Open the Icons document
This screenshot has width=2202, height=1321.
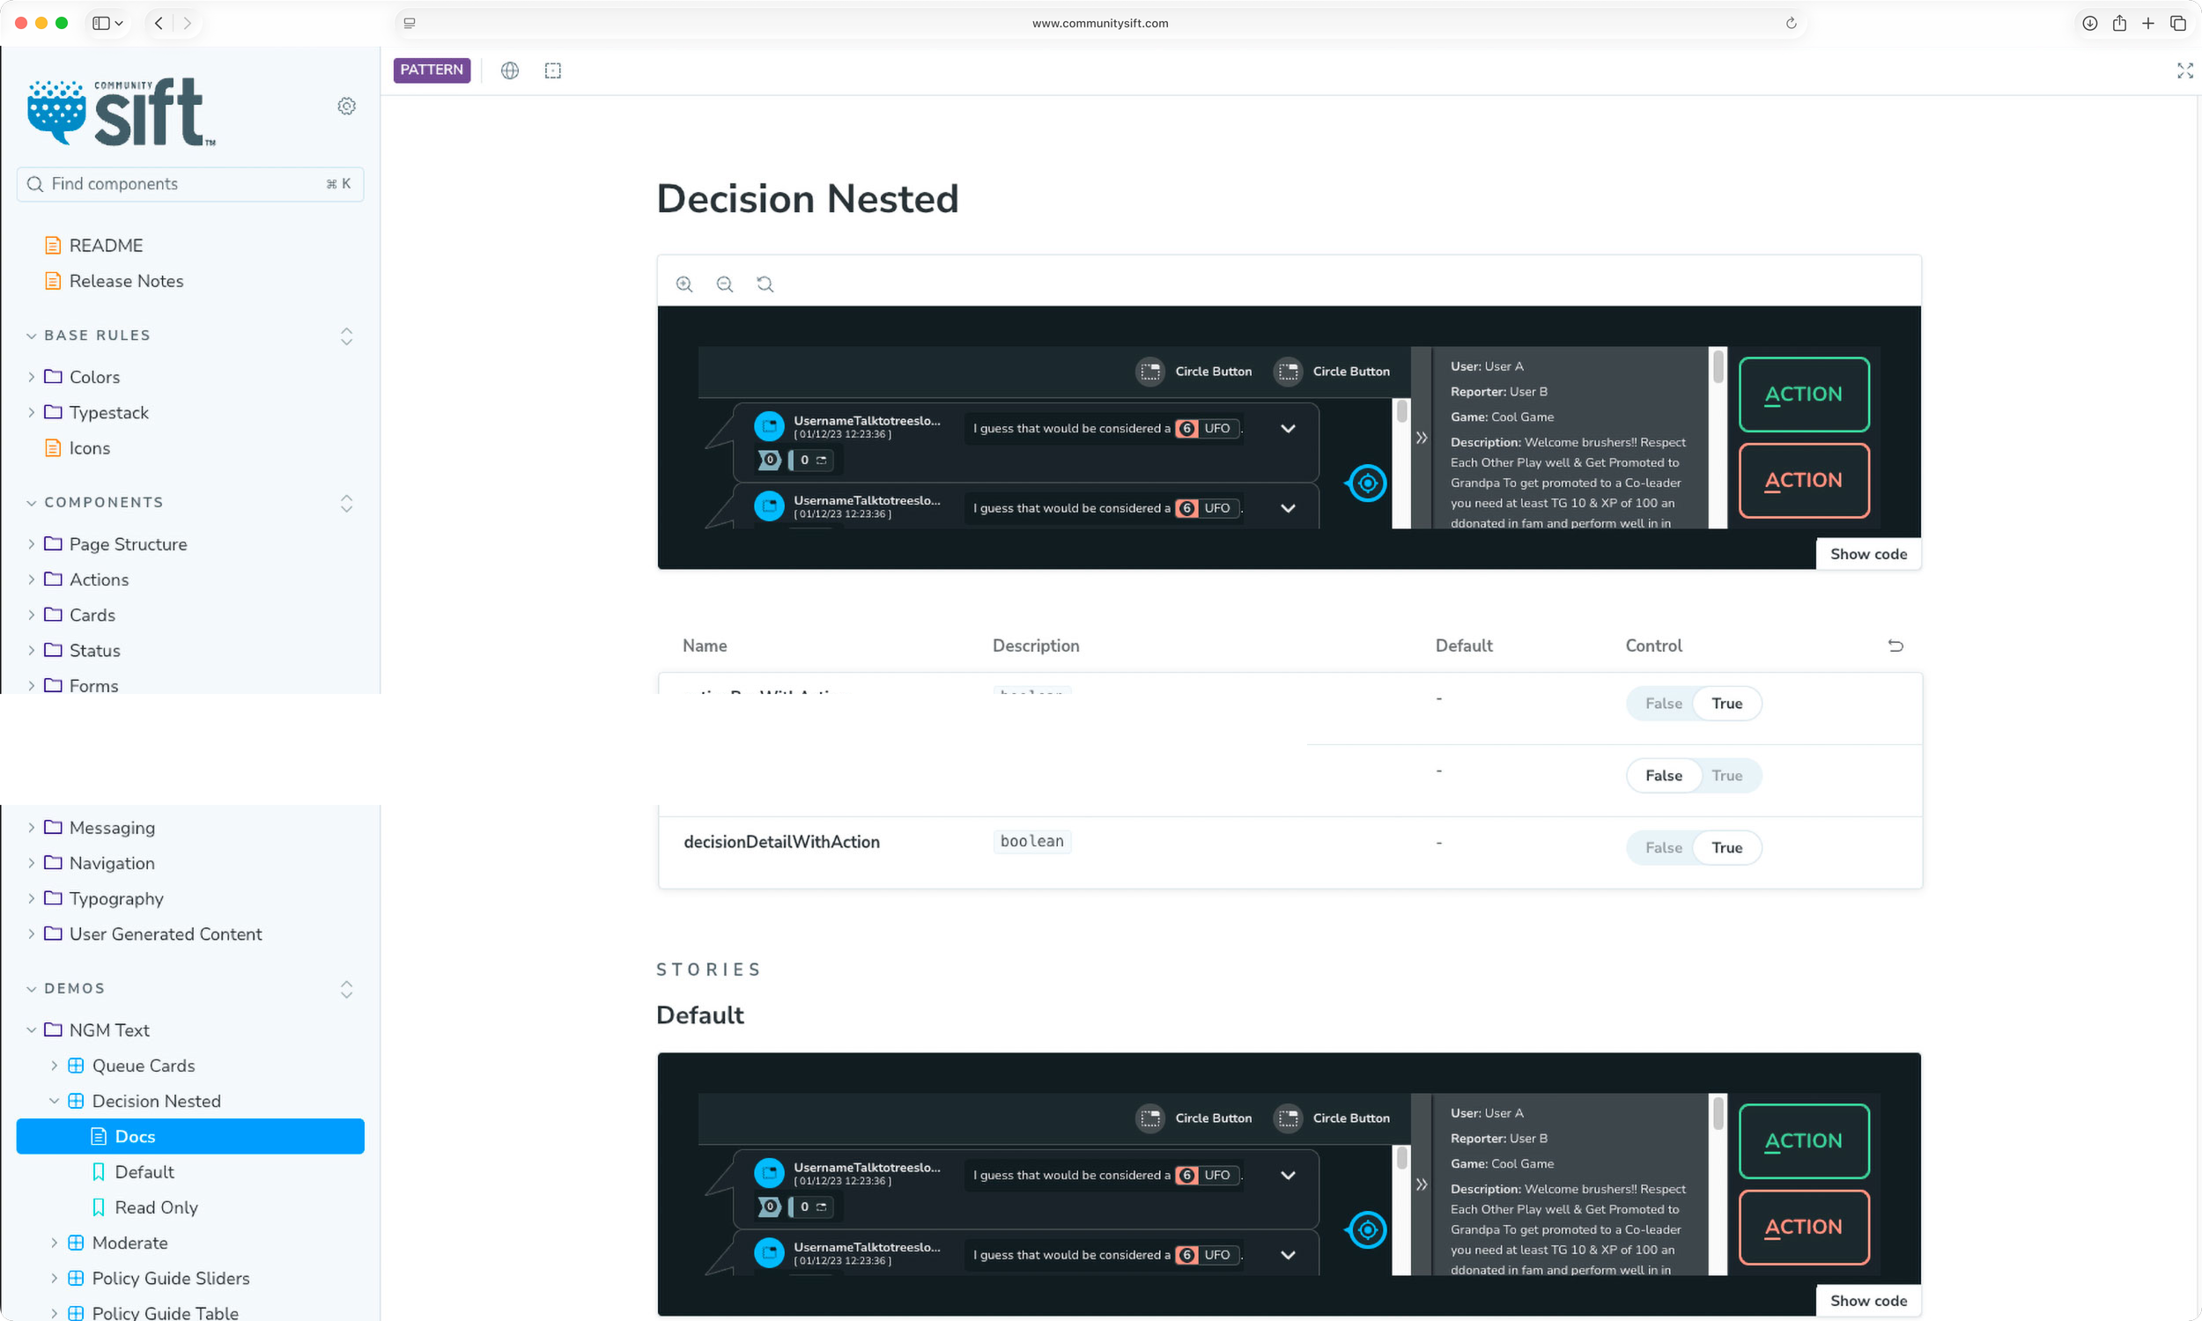pyautogui.click(x=89, y=447)
